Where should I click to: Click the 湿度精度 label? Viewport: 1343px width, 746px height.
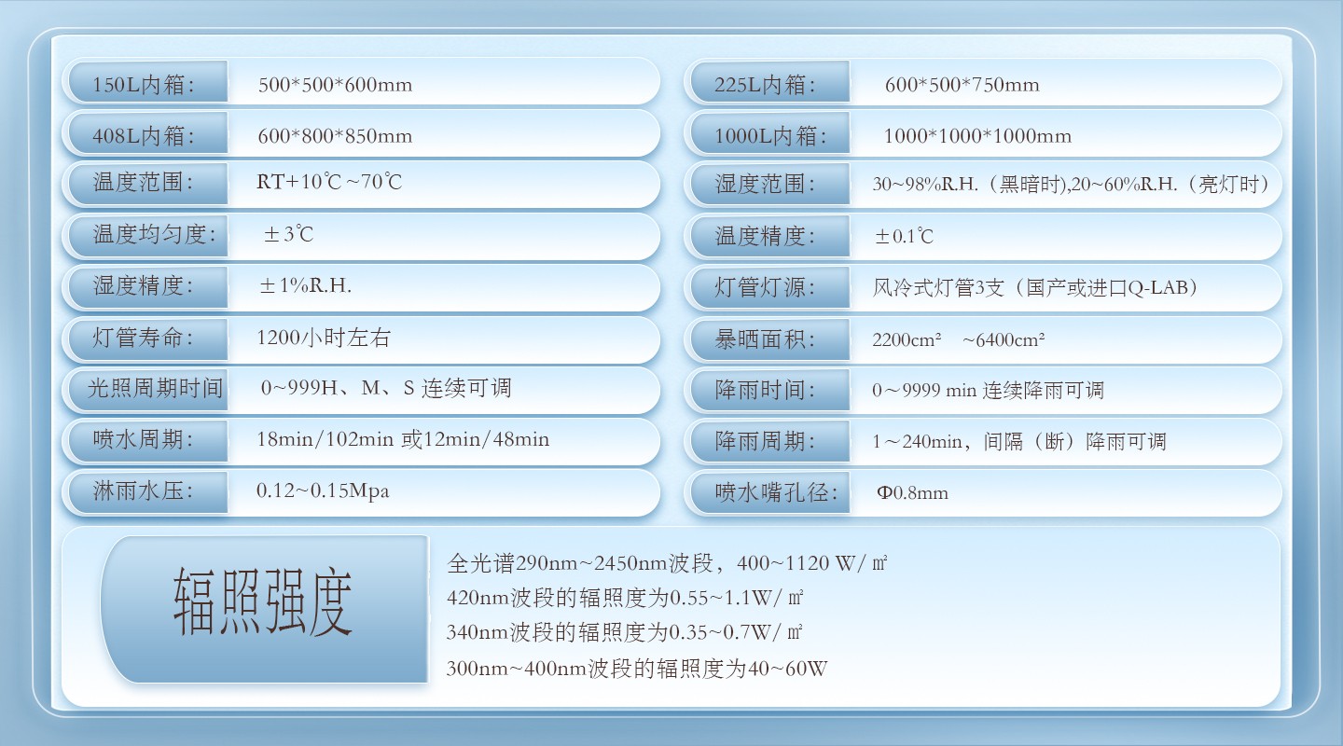[x=144, y=285]
